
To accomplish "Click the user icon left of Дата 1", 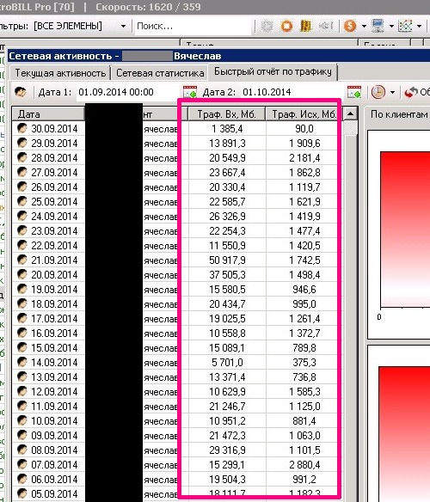I will 21,92.
